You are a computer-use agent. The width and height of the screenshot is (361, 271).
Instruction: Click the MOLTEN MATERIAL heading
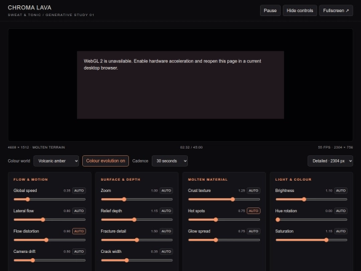[x=208, y=179]
